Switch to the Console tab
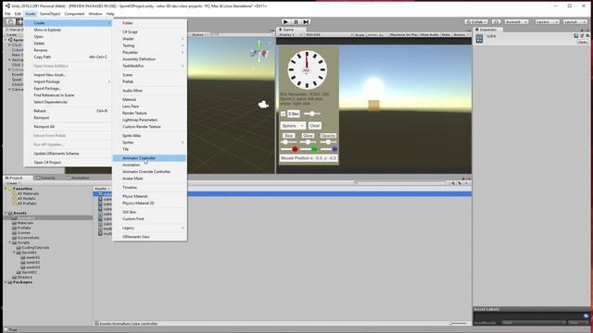Image resolution: width=593 pixels, height=333 pixels. click(x=45, y=178)
